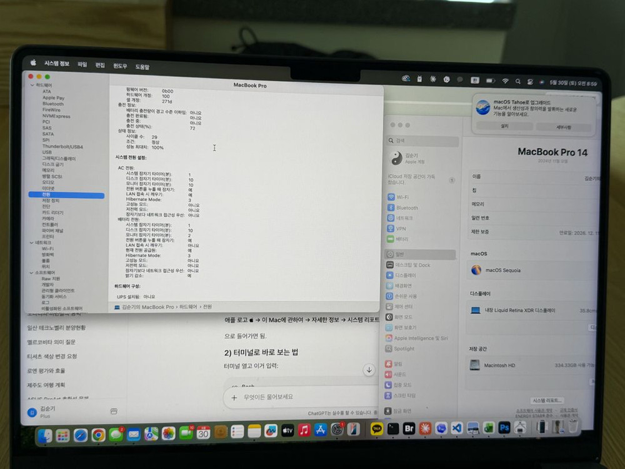This screenshot has width=625, height=469.
Task: Open System Settings icon in the Dock
Action: coord(337,430)
